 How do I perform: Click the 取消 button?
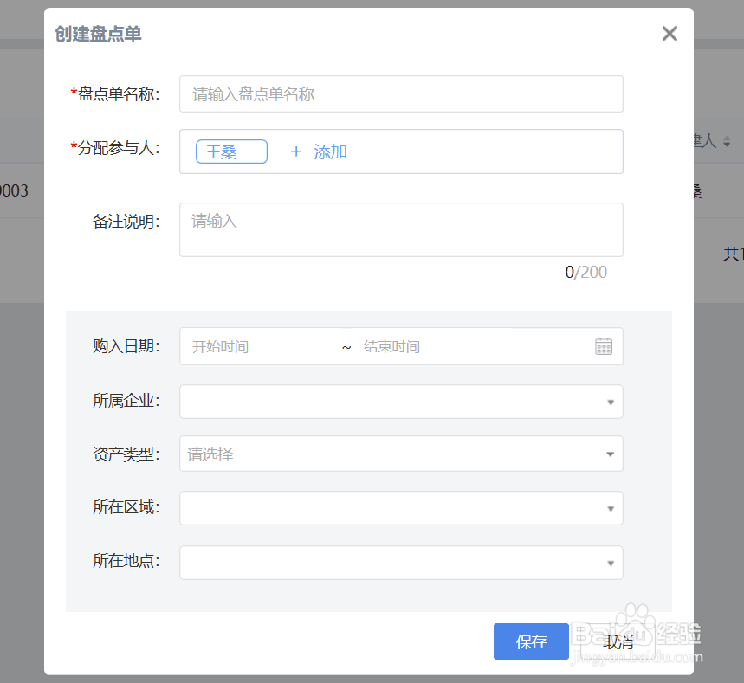coord(618,641)
